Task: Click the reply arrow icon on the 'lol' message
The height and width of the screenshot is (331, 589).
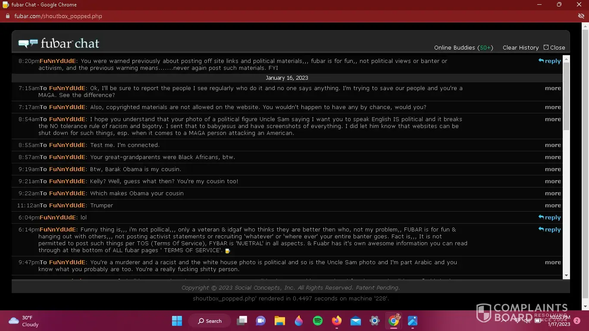Action: (541, 217)
